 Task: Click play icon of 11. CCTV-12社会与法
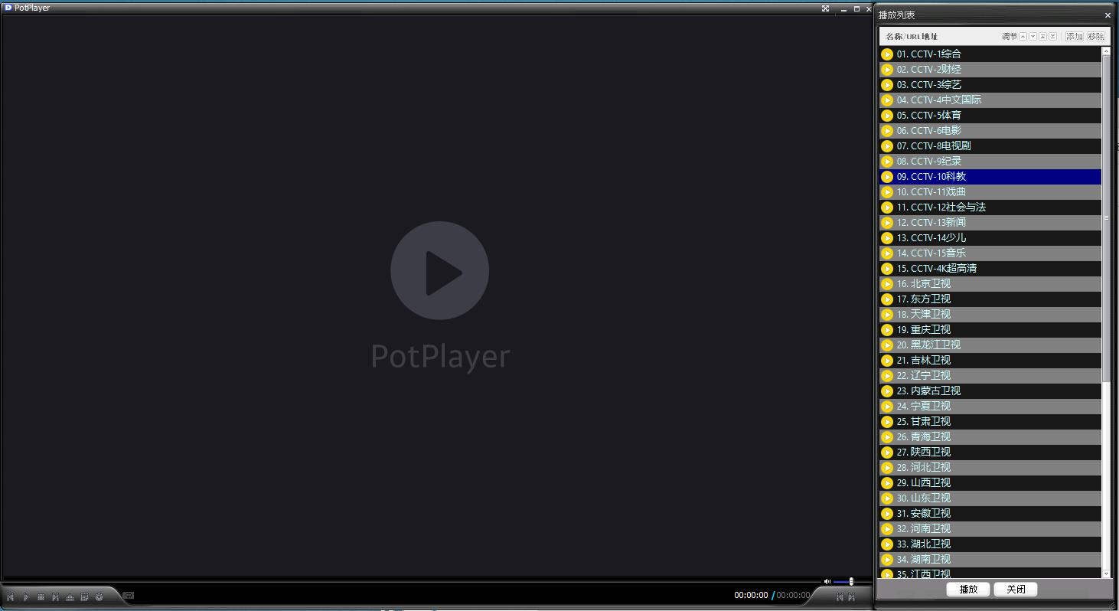pyautogui.click(x=887, y=207)
